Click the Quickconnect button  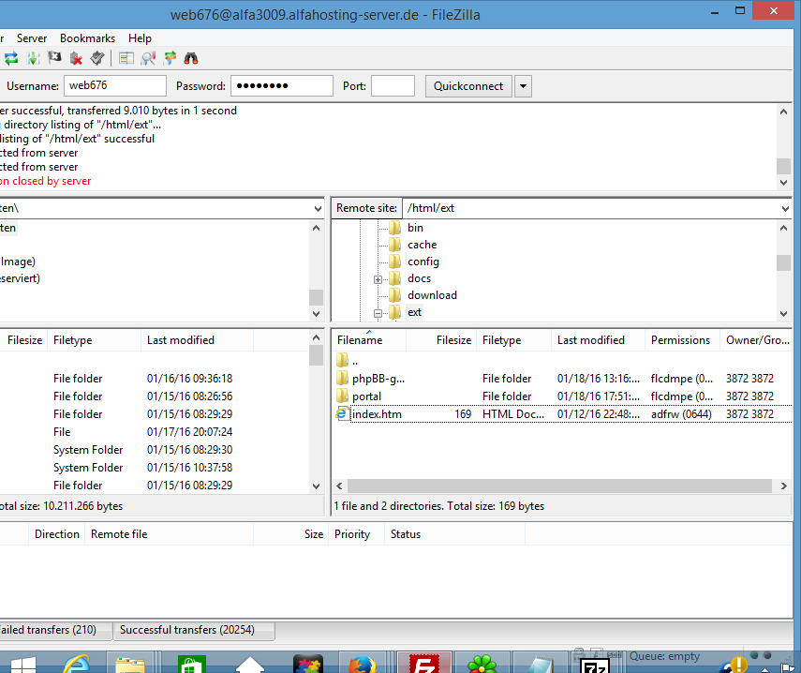tap(468, 86)
